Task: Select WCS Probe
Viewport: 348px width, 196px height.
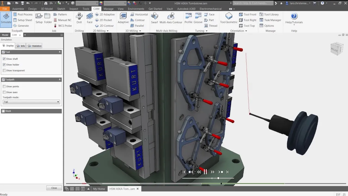Action: tap(63, 26)
